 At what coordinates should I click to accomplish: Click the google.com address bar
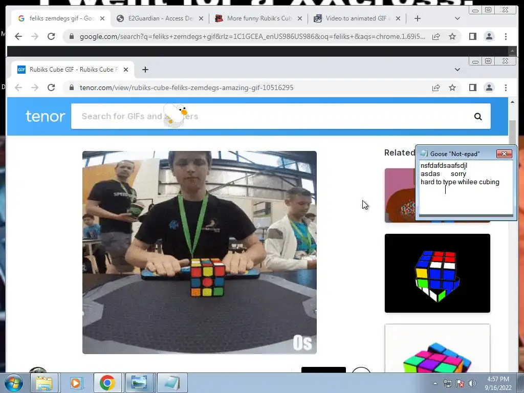click(252, 36)
